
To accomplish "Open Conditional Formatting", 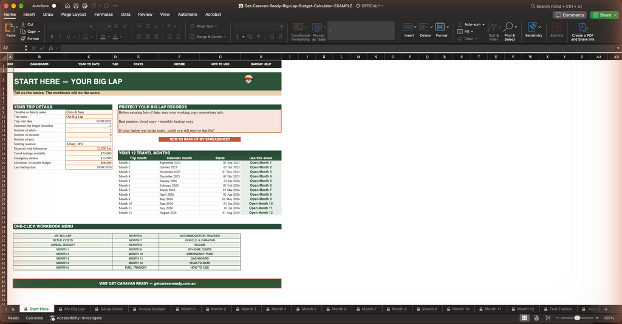I will point(300,32).
